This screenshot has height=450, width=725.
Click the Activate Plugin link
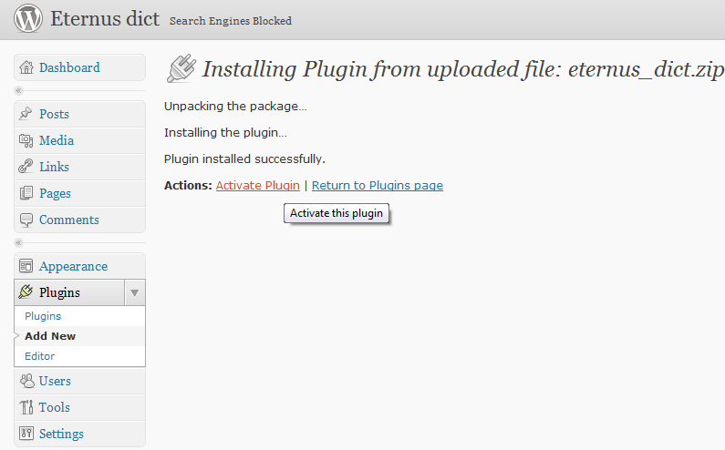click(257, 185)
